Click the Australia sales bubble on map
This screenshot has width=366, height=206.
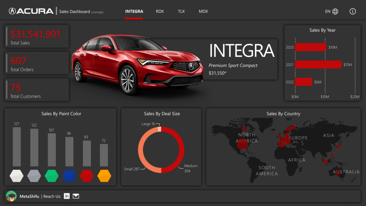point(338,173)
